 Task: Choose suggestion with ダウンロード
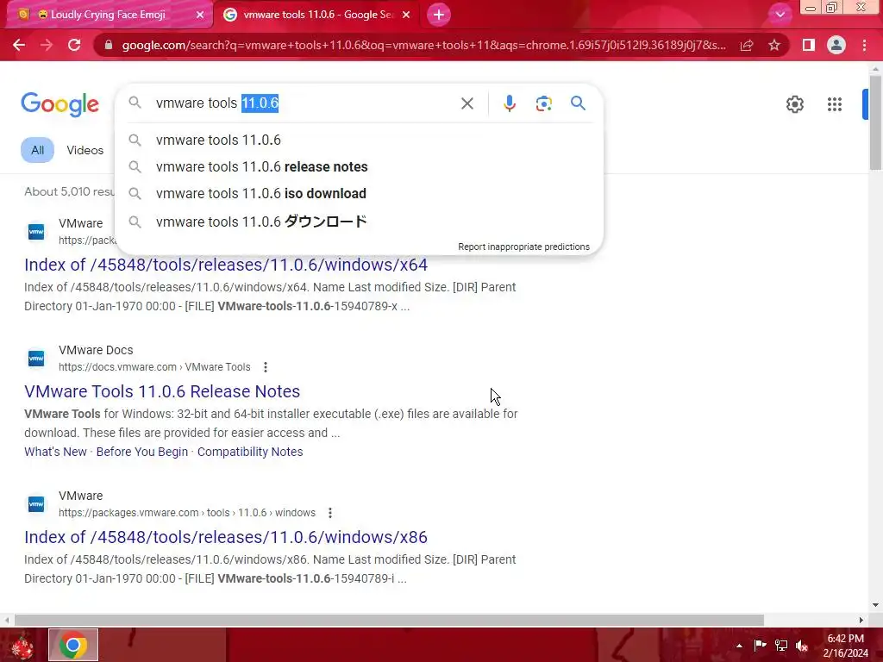360,222
